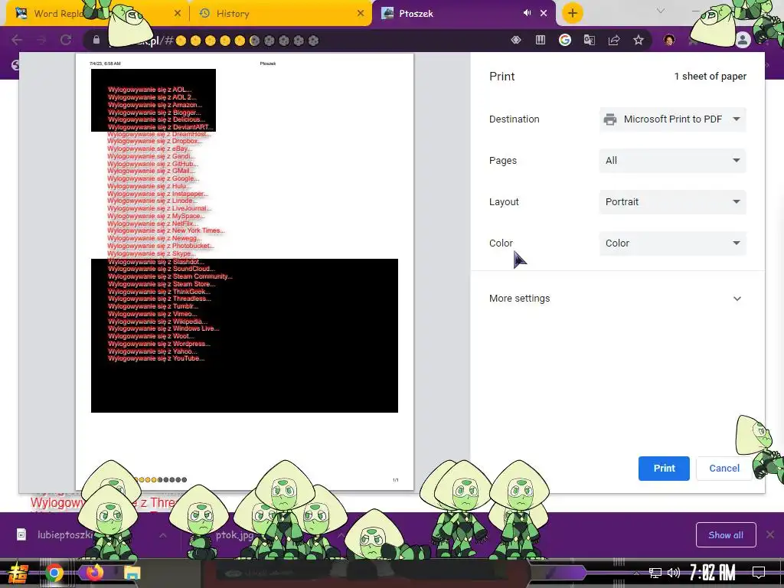Viewport: 784px width, 588px height.
Task: Open the Chrome profile icon
Action: pos(743,40)
